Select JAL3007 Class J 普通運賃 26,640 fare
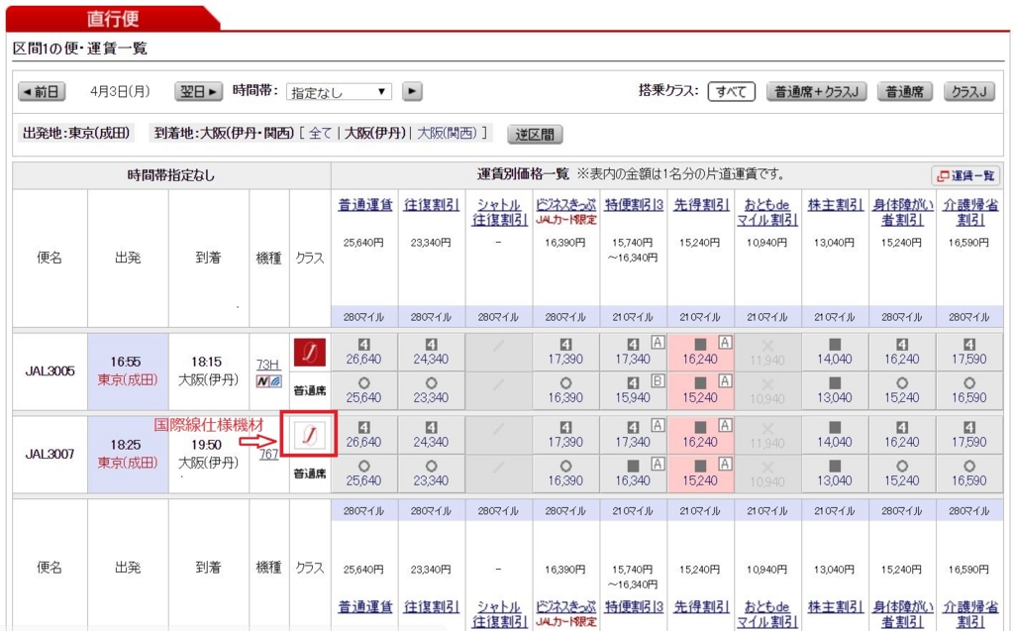Viewport: 1014px width, 631px height. click(364, 435)
